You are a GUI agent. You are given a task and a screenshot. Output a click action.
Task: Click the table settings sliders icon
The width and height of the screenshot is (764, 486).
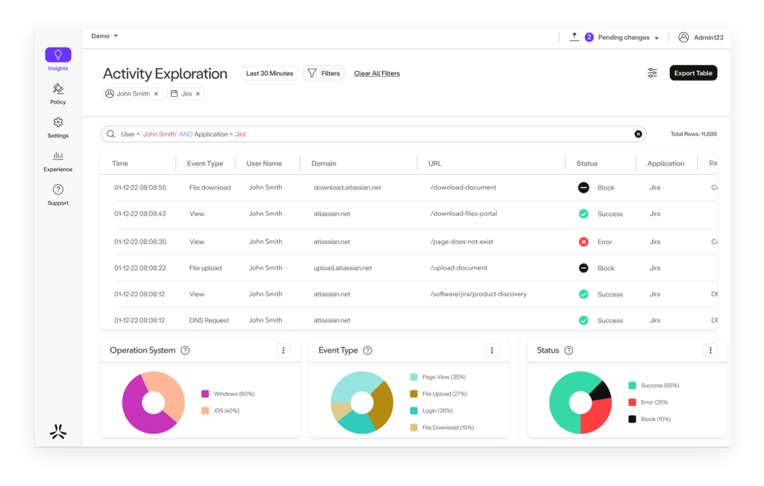click(652, 73)
